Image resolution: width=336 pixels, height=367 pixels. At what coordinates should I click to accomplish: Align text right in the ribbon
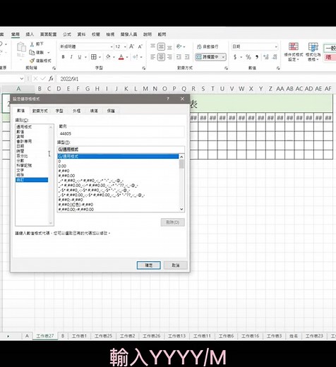pyautogui.click(x=169, y=57)
